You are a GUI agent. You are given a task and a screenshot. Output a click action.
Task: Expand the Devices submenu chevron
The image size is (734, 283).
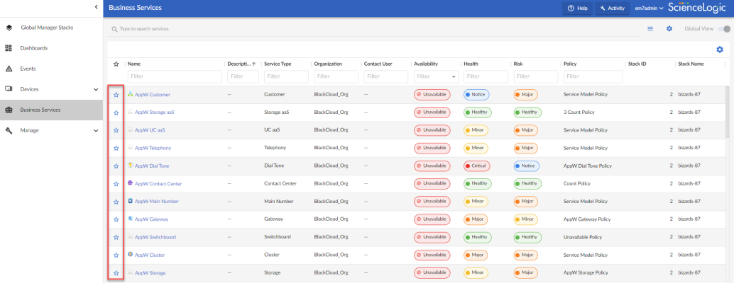tap(96, 89)
